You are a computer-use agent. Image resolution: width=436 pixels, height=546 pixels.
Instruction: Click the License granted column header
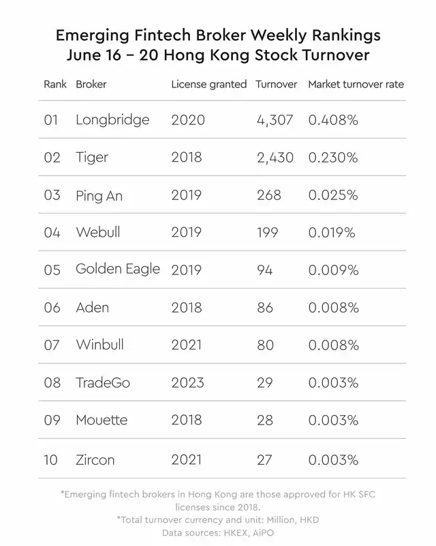coord(209,85)
